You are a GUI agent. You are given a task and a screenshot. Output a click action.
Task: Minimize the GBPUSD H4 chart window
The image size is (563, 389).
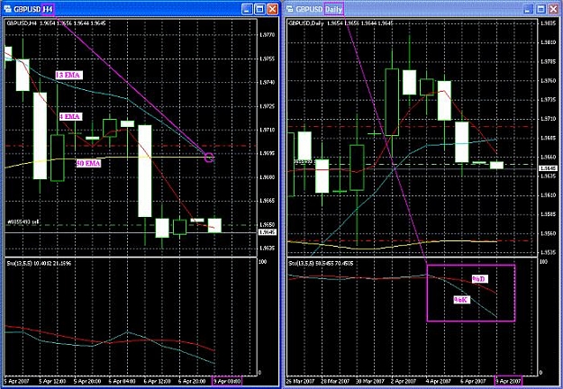(247, 9)
